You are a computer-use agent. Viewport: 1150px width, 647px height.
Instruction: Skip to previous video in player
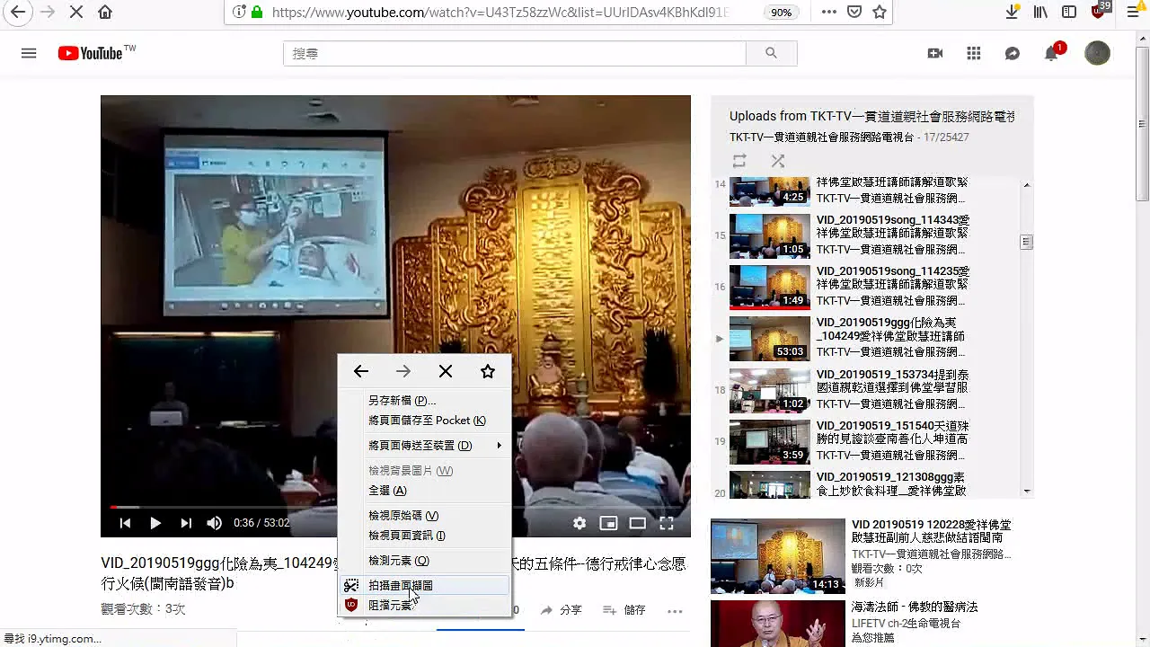125,523
